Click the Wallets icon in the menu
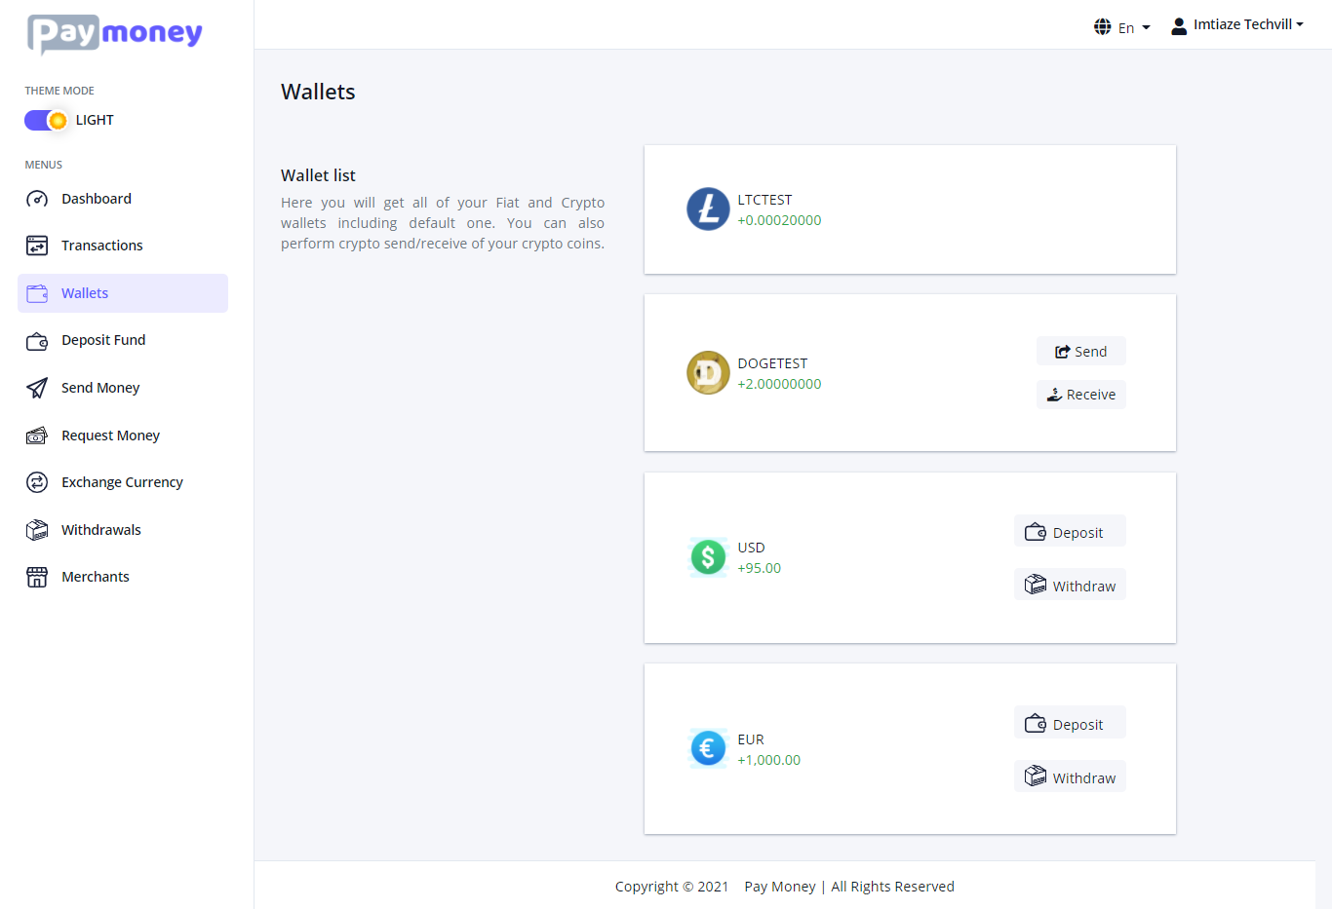 pos(36,292)
